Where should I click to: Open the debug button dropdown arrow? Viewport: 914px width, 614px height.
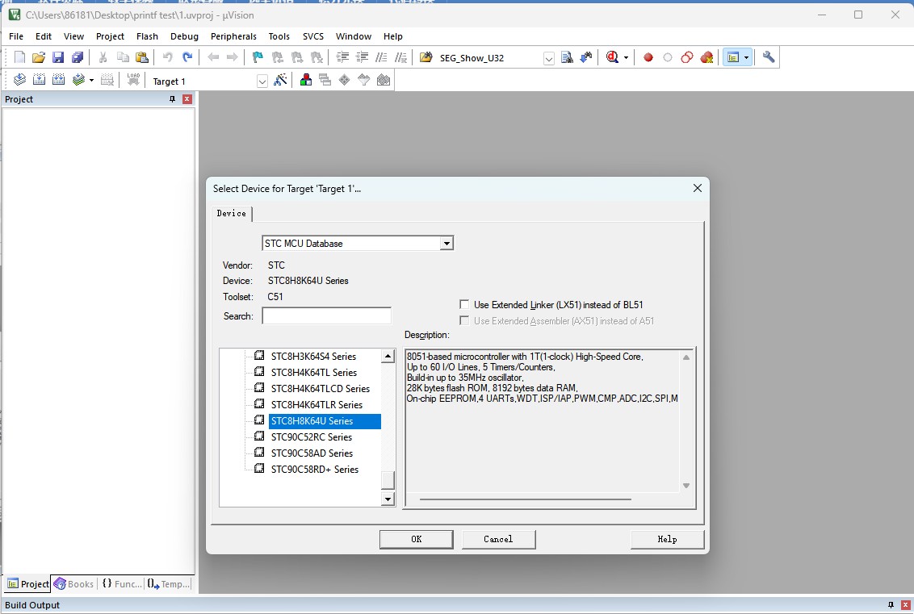(x=626, y=57)
